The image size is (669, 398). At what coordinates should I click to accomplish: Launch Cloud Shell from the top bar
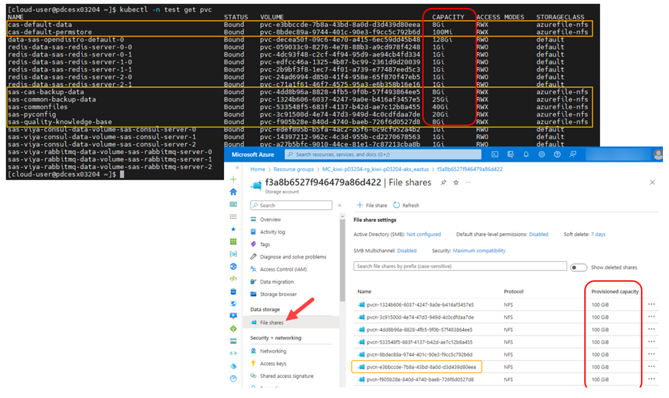tap(494, 154)
